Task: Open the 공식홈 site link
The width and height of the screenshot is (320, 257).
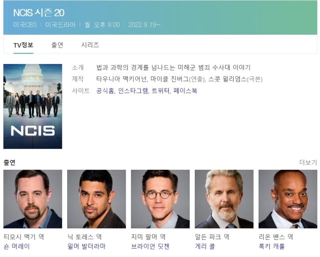Action: (x=105, y=91)
